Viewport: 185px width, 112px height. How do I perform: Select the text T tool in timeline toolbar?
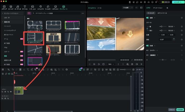pyautogui.click(x=28, y=70)
